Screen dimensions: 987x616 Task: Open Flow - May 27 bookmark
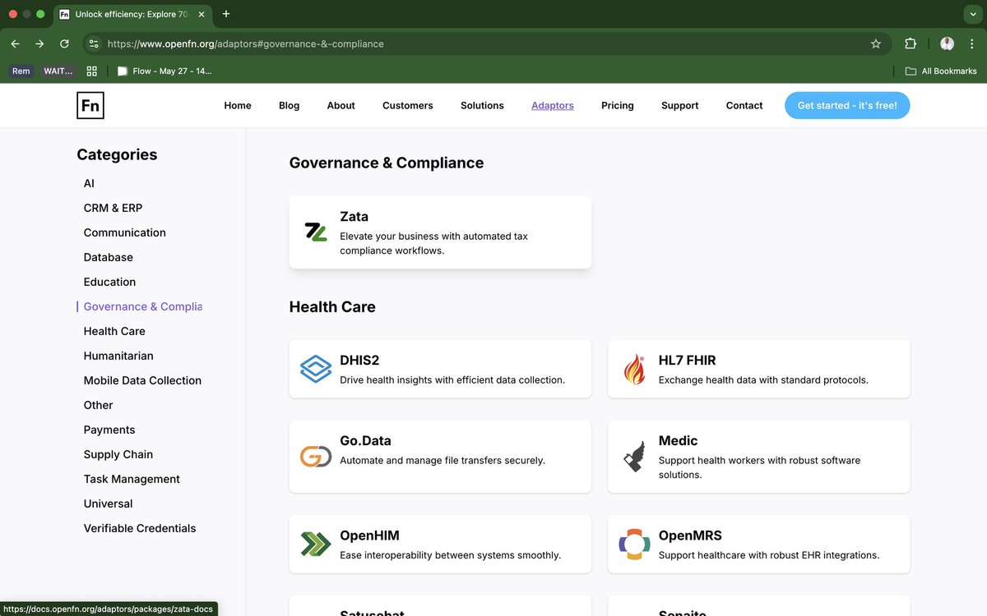click(164, 71)
